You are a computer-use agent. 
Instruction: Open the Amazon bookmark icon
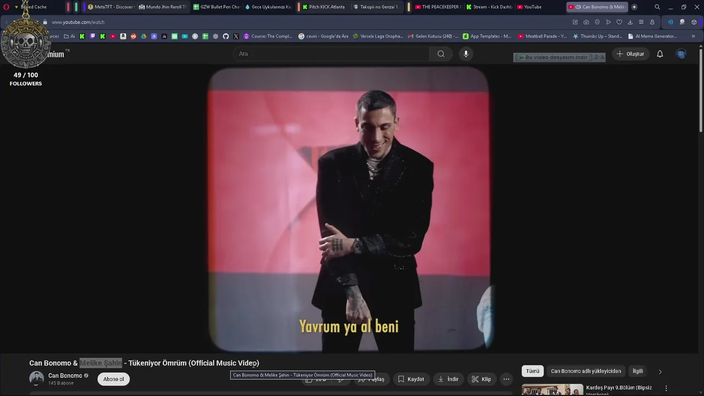click(123, 36)
